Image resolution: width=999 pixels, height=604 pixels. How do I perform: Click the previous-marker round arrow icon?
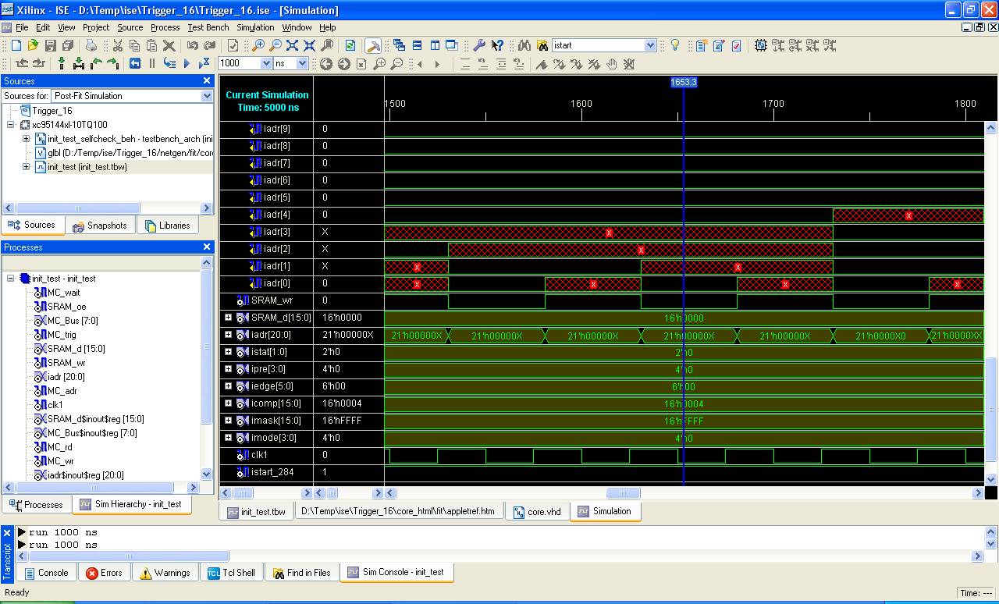326,63
